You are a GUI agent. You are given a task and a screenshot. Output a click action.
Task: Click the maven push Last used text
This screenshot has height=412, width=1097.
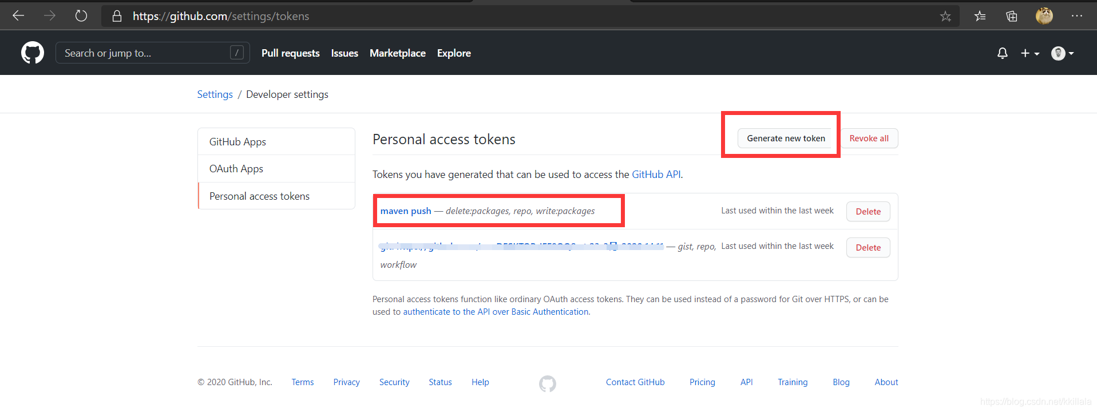point(777,211)
